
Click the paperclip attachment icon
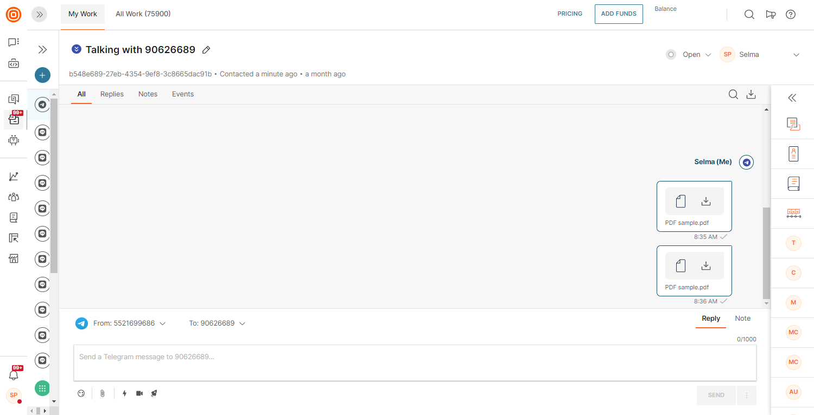[x=102, y=393]
